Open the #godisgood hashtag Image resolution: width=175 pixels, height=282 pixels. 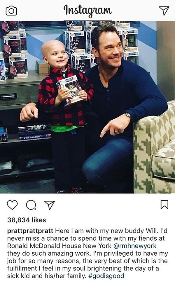pos(106,276)
